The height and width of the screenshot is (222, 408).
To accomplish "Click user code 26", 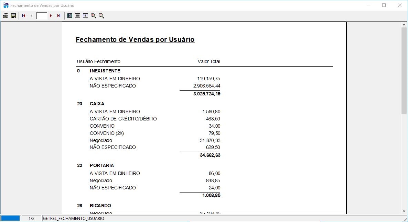I will pyautogui.click(x=79, y=206).
